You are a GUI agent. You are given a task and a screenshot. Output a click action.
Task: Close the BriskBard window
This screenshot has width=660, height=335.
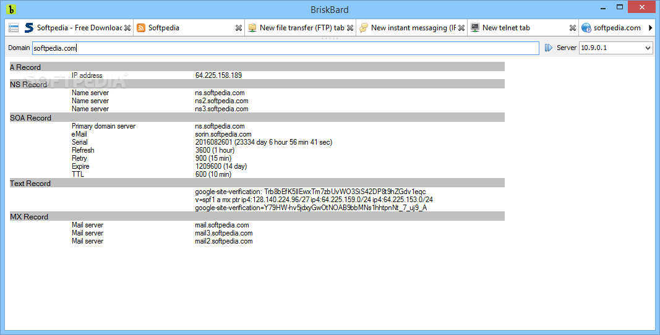pyautogui.click(x=642, y=7)
